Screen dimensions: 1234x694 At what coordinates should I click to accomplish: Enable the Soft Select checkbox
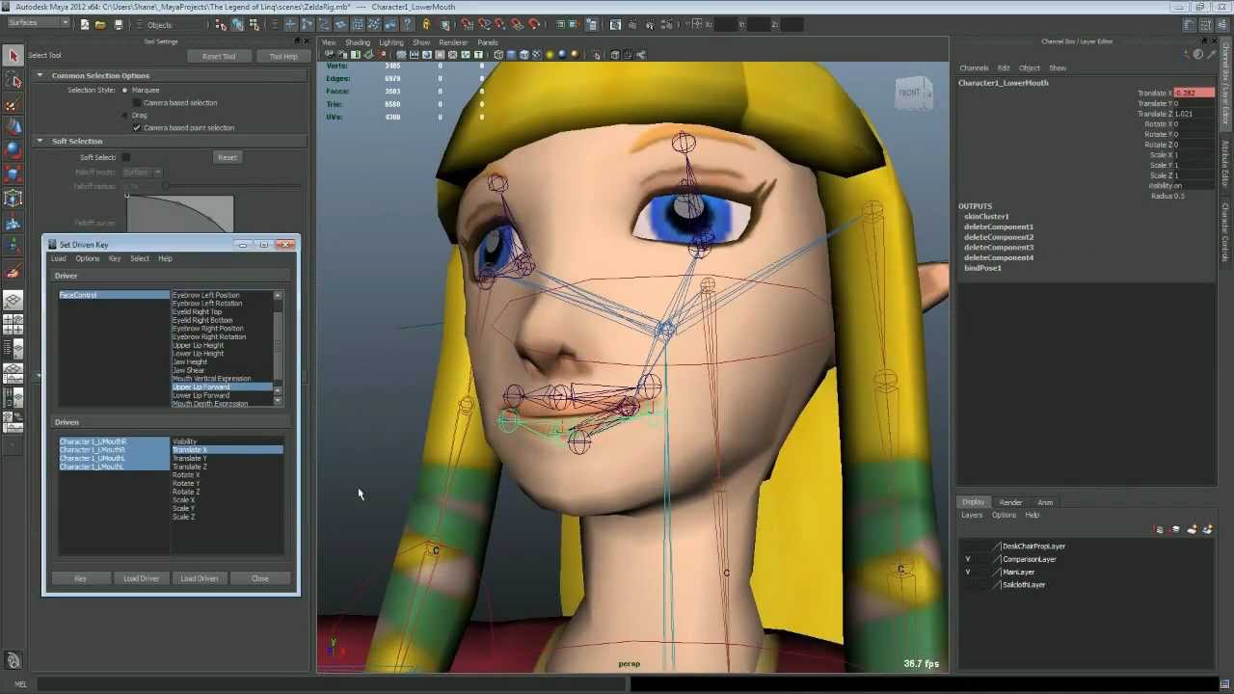(x=125, y=157)
